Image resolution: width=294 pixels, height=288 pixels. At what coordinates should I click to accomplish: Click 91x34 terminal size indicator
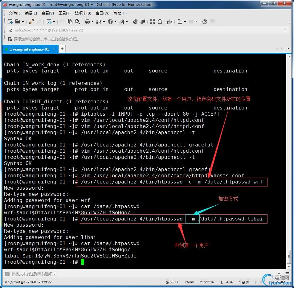pos(206,282)
